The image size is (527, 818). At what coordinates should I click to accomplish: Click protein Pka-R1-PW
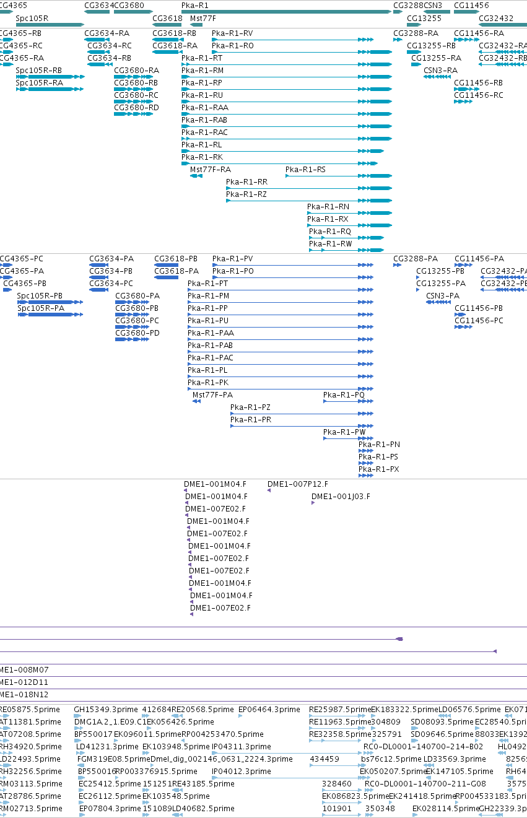pyautogui.click(x=344, y=432)
